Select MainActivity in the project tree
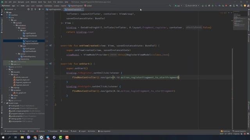Image resolution: width=250 pixels, height=140 pixels. [x=25, y=59]
